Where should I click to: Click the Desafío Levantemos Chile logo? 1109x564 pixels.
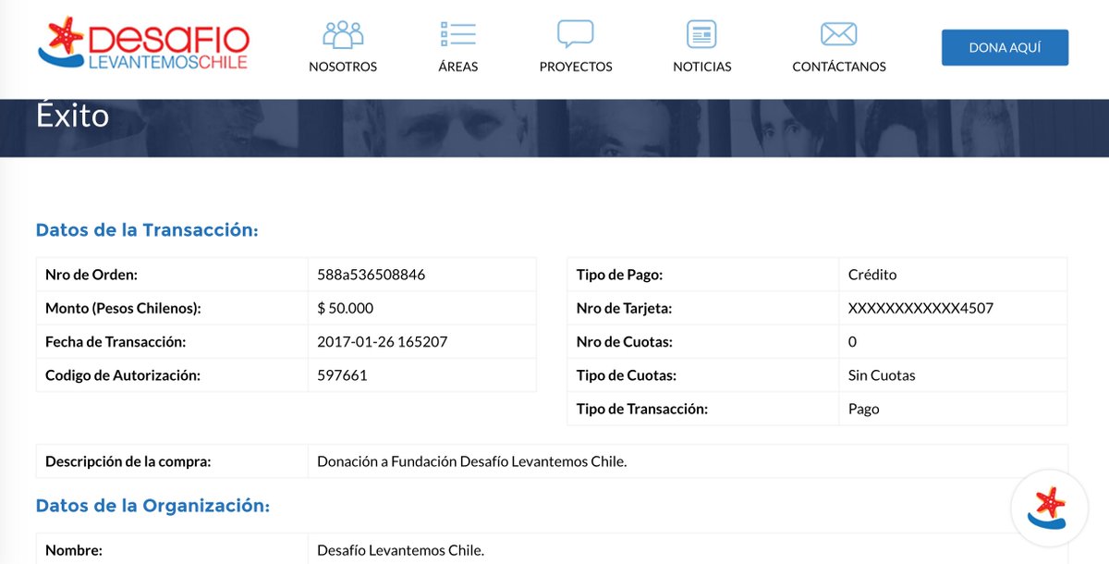(143, 44)
